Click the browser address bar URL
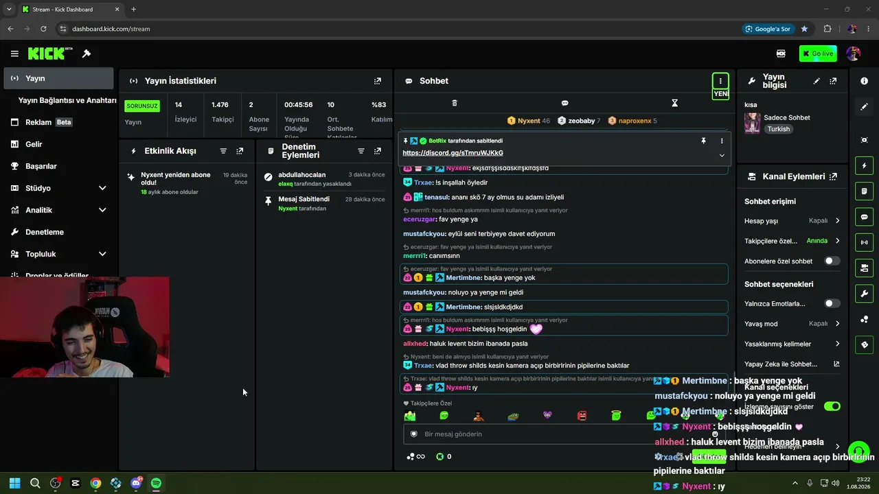 tap(111, 29)
